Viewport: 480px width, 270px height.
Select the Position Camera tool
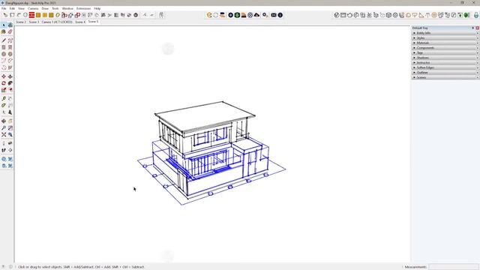[4, 143]
